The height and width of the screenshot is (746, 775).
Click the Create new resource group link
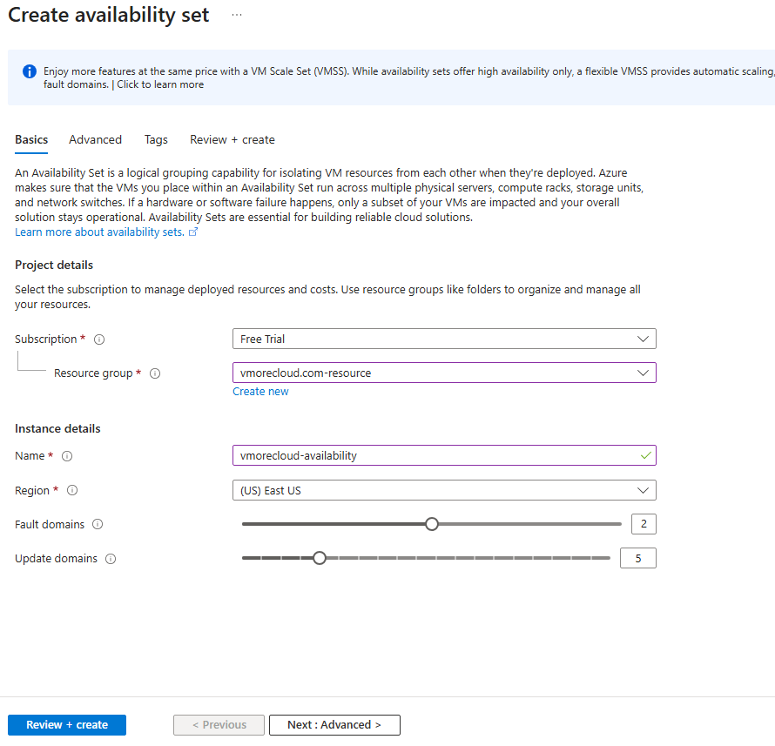point(260,392)
